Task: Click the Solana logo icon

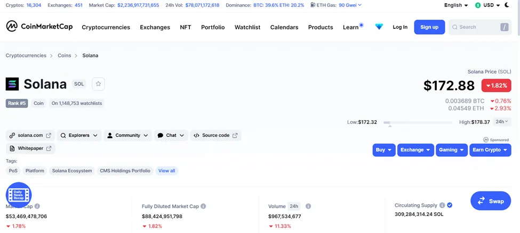Action: pyautogui.click(x=12, y=84)
